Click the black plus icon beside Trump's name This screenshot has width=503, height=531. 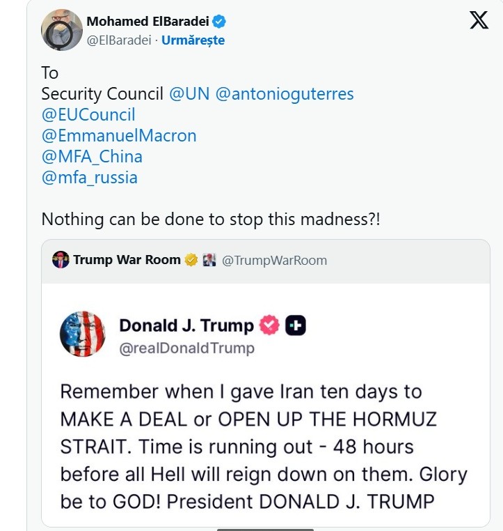point(296,325)
